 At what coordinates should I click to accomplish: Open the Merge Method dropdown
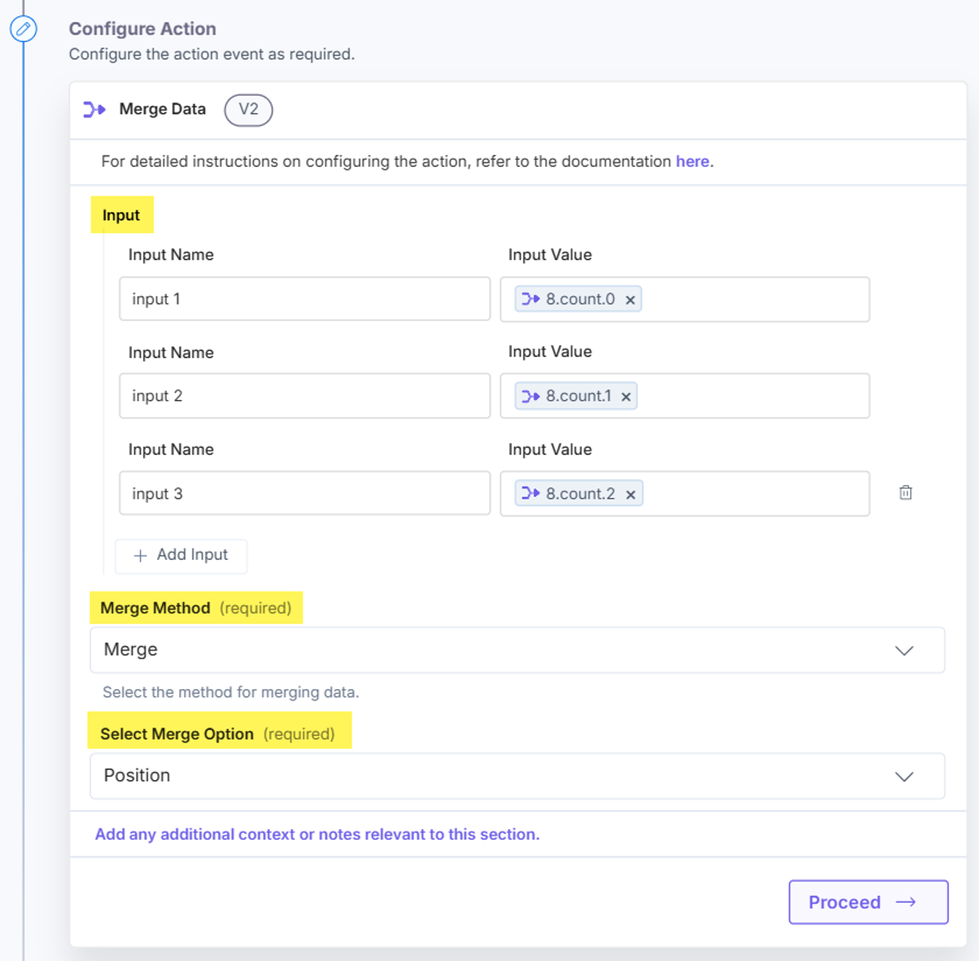517,650
